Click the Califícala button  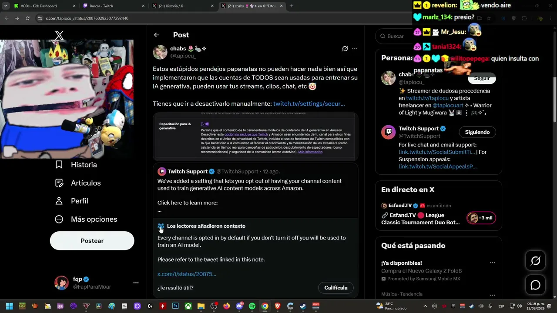click(x=336, y=288)
